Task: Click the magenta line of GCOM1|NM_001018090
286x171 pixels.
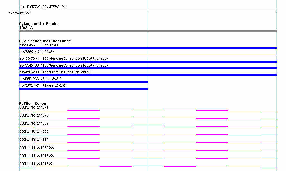Action: (148, 158)
